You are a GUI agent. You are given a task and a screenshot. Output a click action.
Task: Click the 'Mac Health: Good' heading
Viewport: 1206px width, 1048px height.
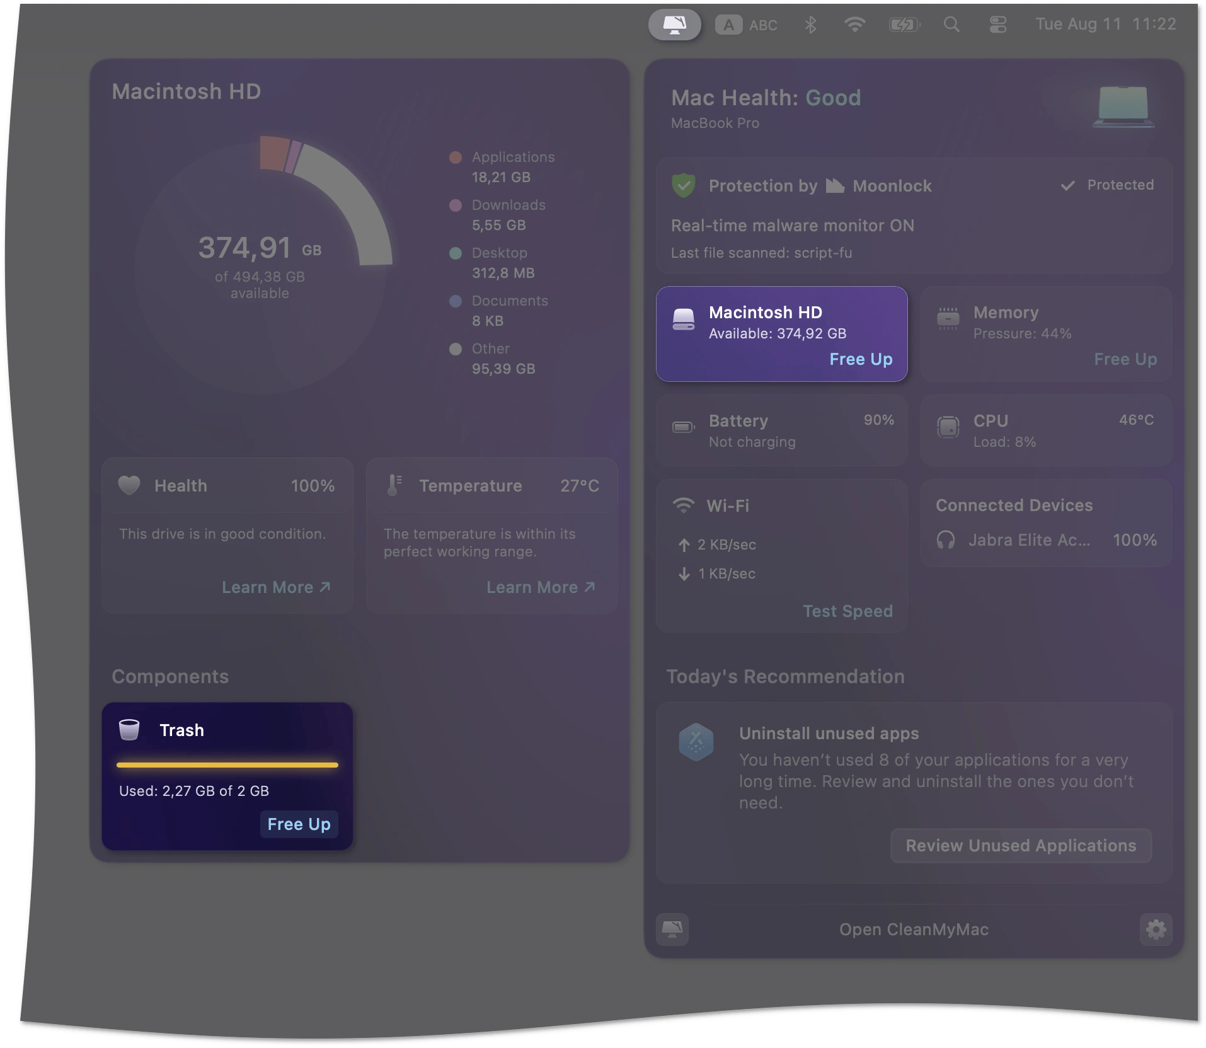coord(766,98)
